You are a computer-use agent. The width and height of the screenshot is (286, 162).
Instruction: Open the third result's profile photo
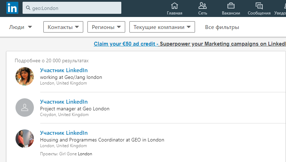25,139
